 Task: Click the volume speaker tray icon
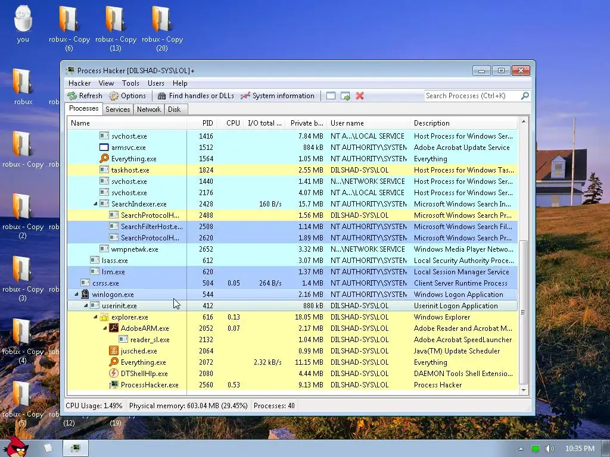[549, 449]
